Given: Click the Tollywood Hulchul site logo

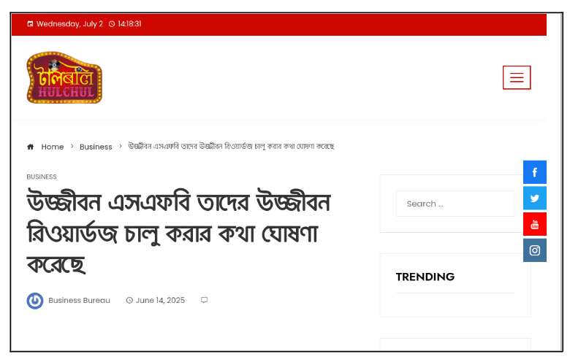Looking at the screenshot, I should 64,77.
